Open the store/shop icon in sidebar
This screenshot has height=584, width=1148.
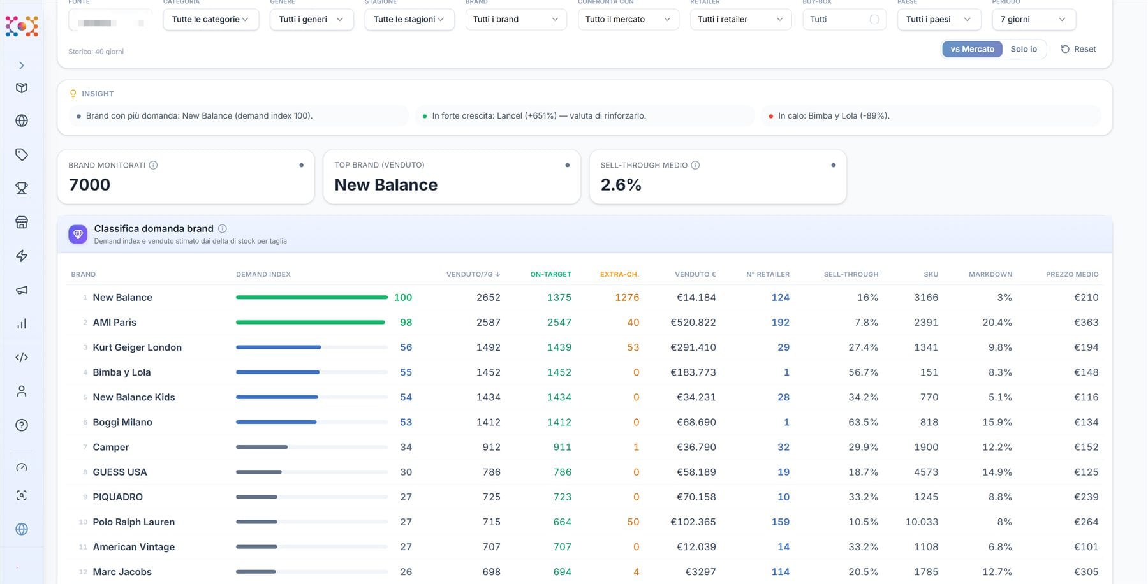point(22,222)
